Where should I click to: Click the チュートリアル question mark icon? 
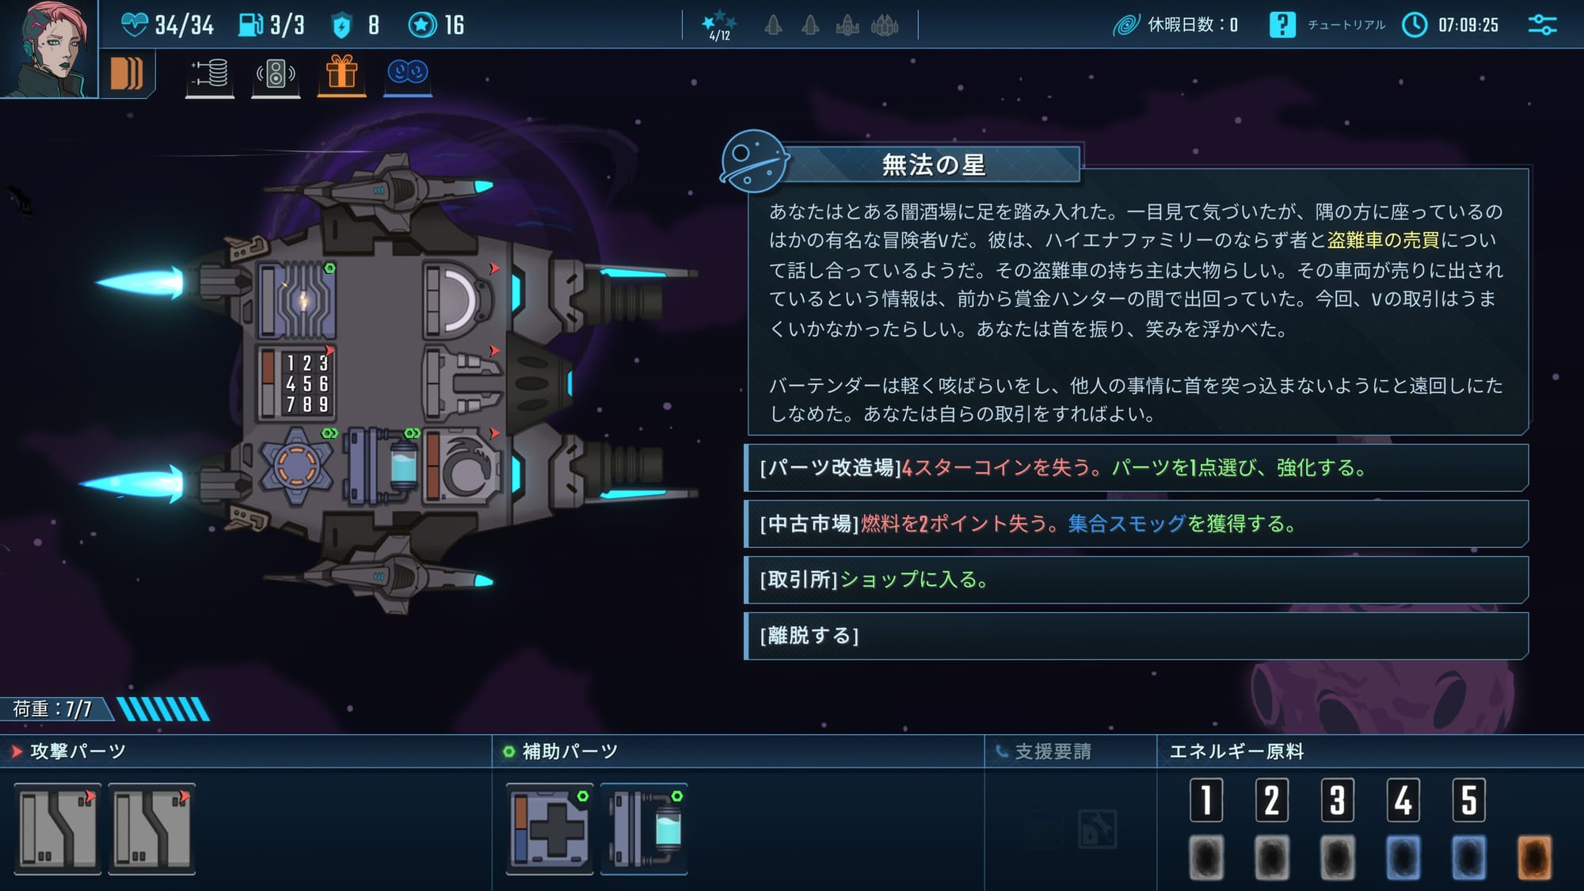click(x=1282, y=25)
